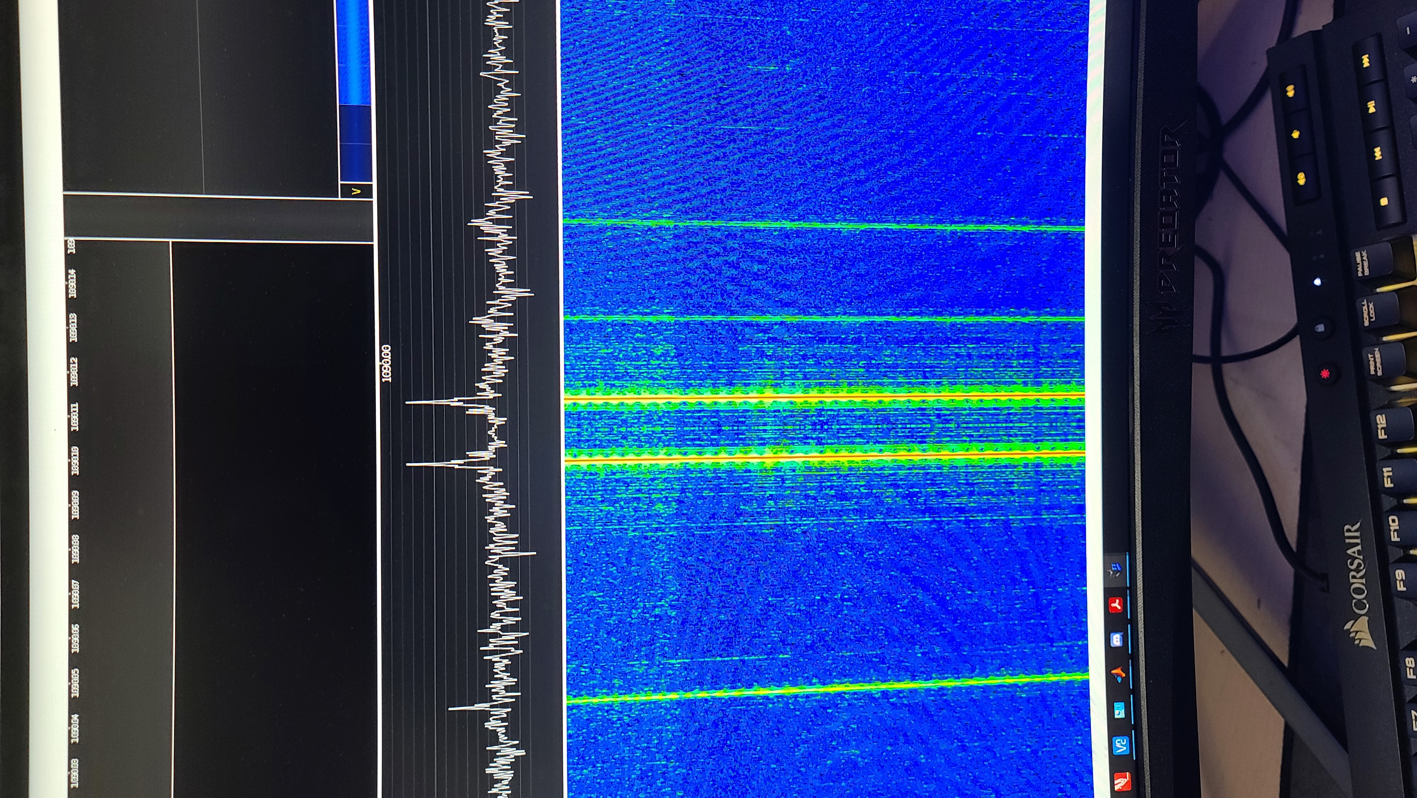Open the Discord icon in the taskbar
The width and height of the screenshot is (1417, 798).
(1116, 639)
